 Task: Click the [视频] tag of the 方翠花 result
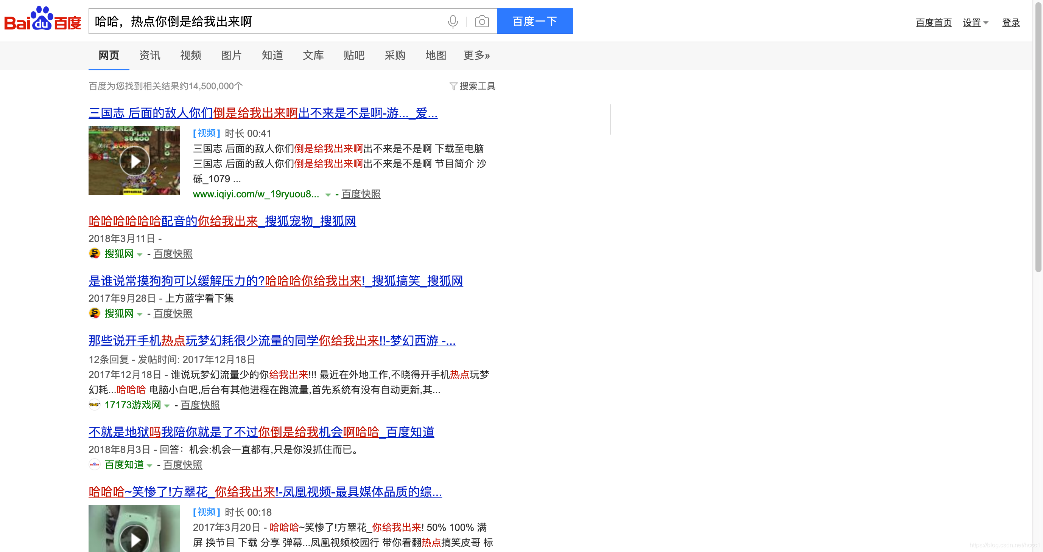pyautogui.click(x=207, y=512)
